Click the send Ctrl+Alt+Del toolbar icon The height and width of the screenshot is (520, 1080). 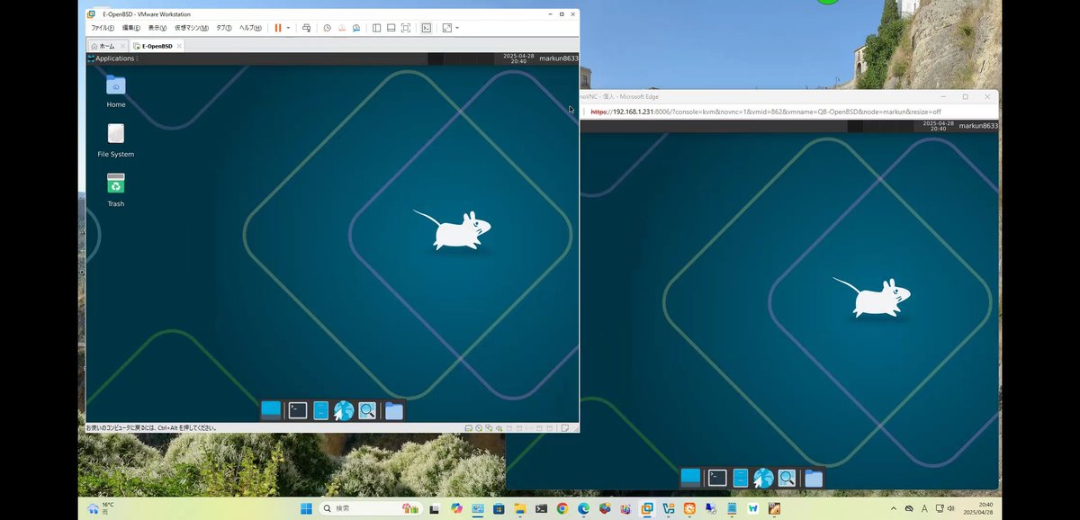[x=307, y=28]
